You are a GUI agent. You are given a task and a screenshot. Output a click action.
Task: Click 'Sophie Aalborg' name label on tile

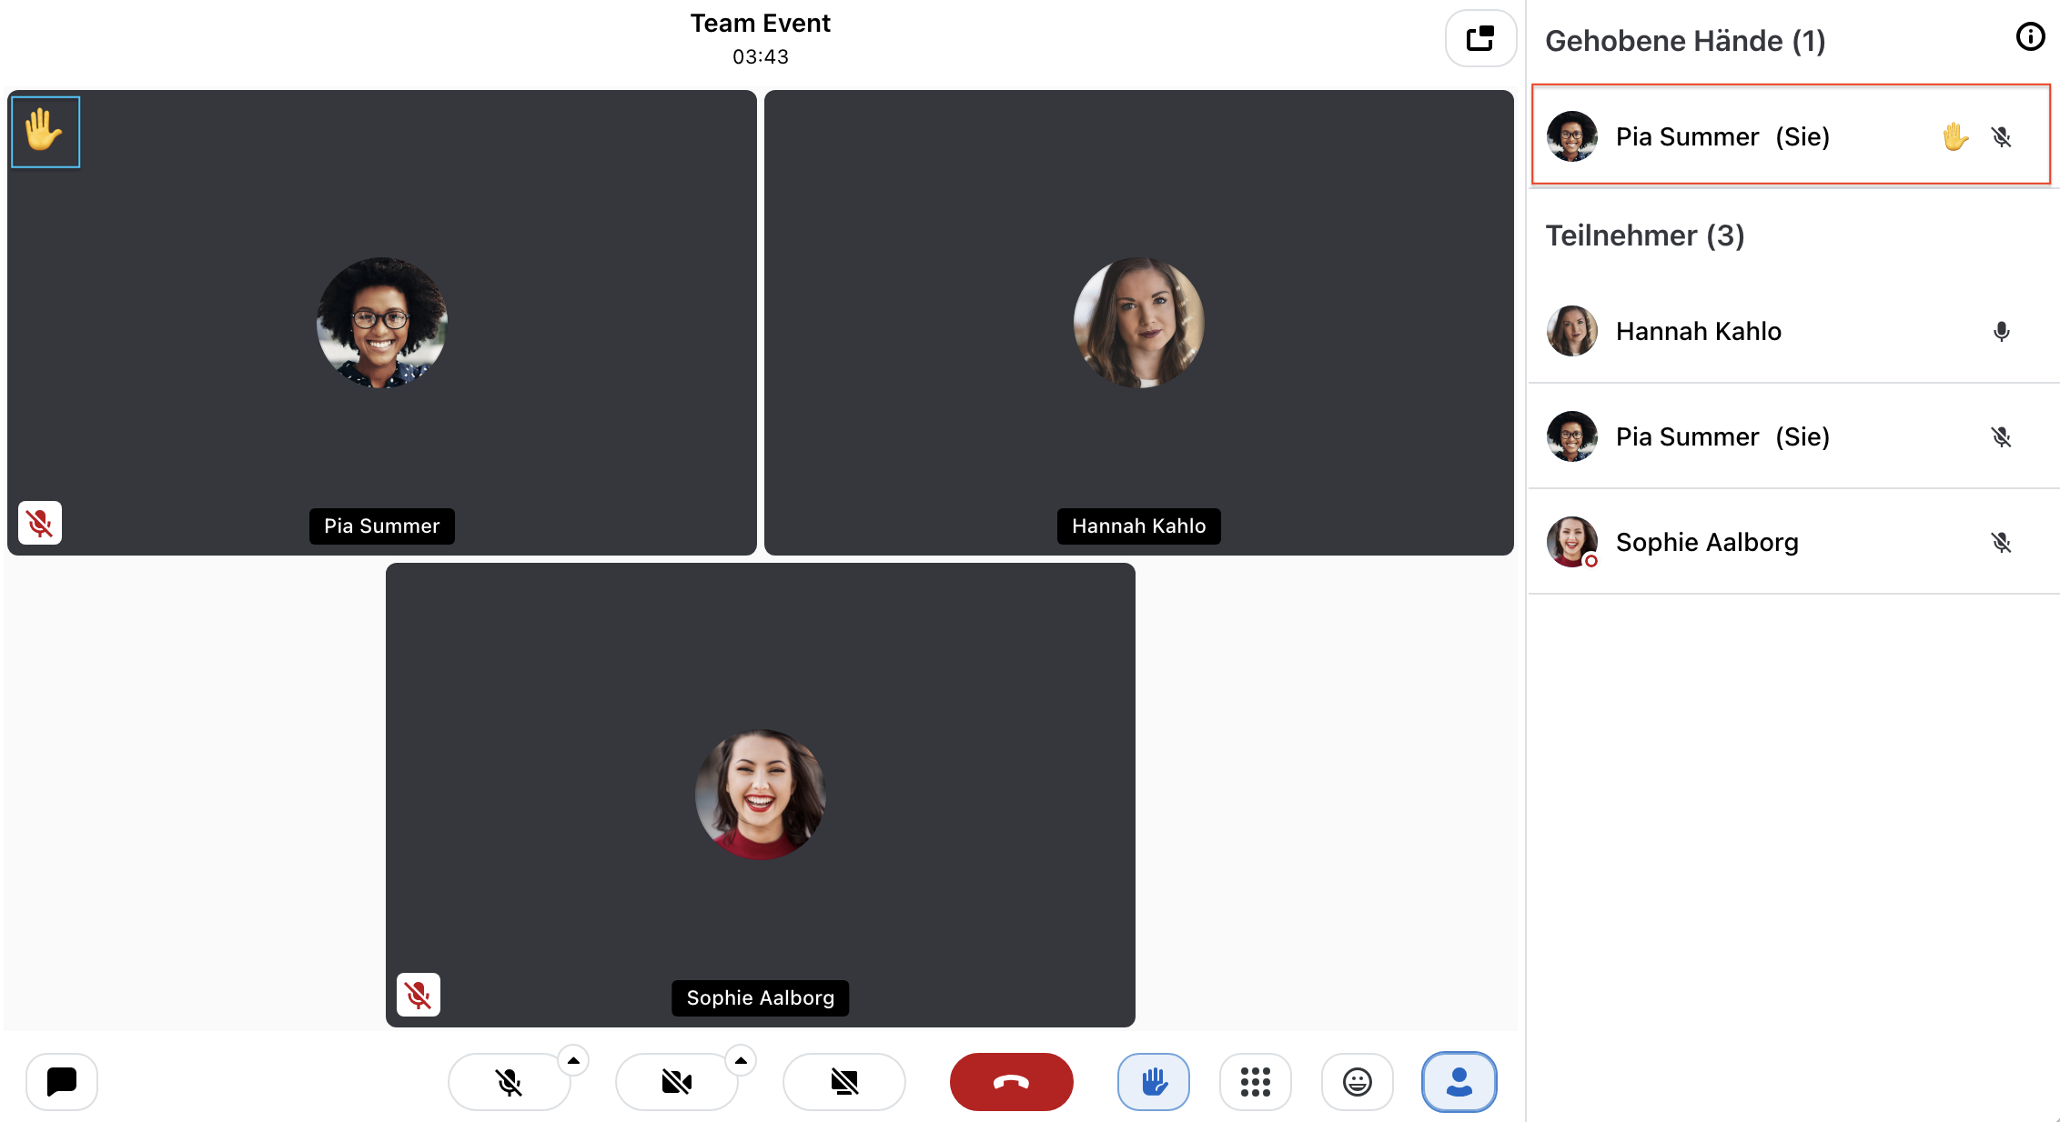coord(761,997)
